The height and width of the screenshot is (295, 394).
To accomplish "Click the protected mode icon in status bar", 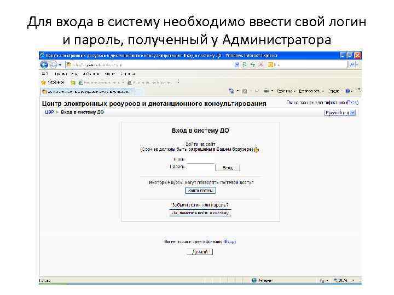I will [x=322, y=280].
